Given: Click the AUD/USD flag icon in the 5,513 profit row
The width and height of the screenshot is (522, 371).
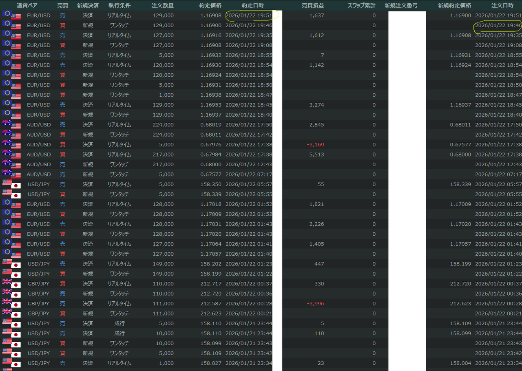Looking at the screenshot, I should click(11, 154).
